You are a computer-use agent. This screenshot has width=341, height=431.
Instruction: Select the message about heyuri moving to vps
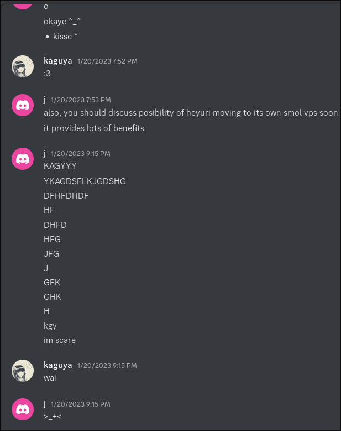(x=191, y=113)
